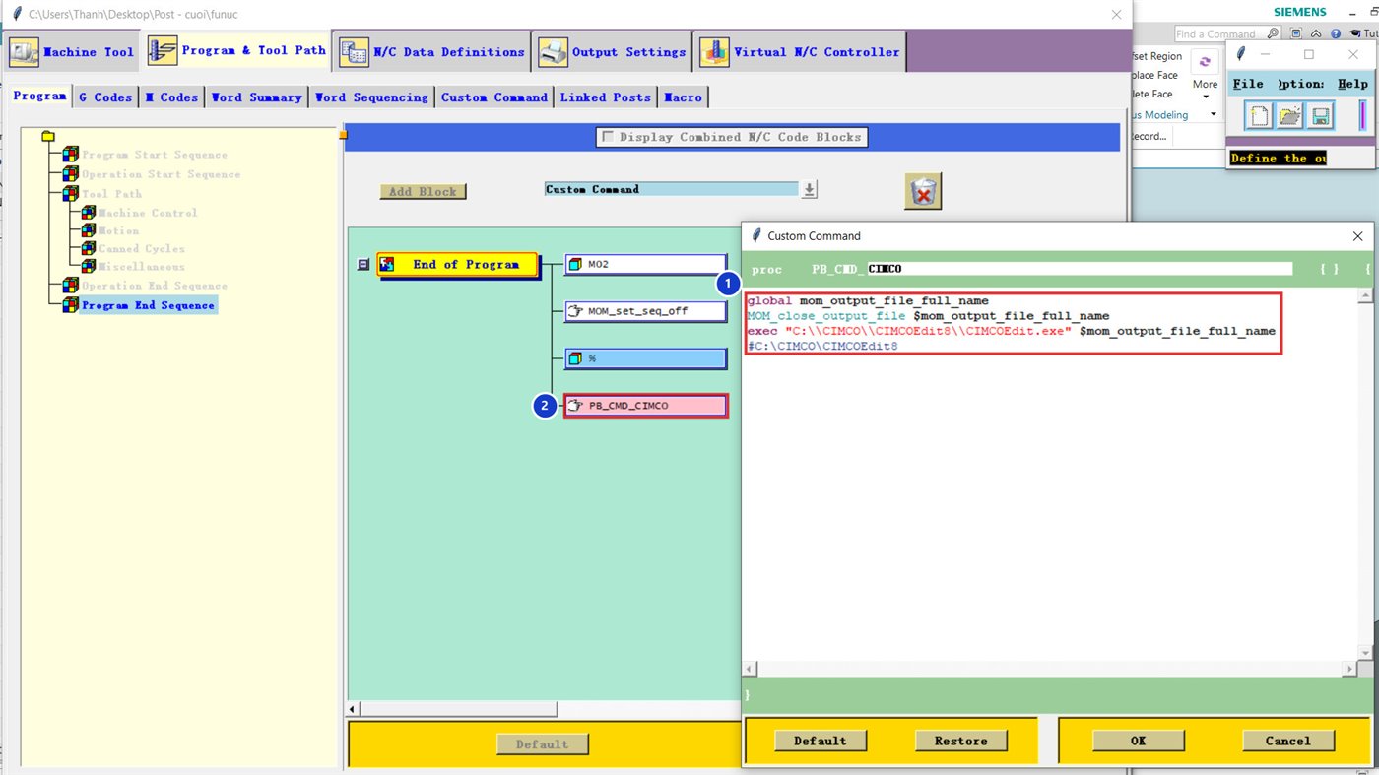Viewport: 1379px width, 775px height.
Task: Click the yellow root folder icon in tree
Action: (48, 136)
